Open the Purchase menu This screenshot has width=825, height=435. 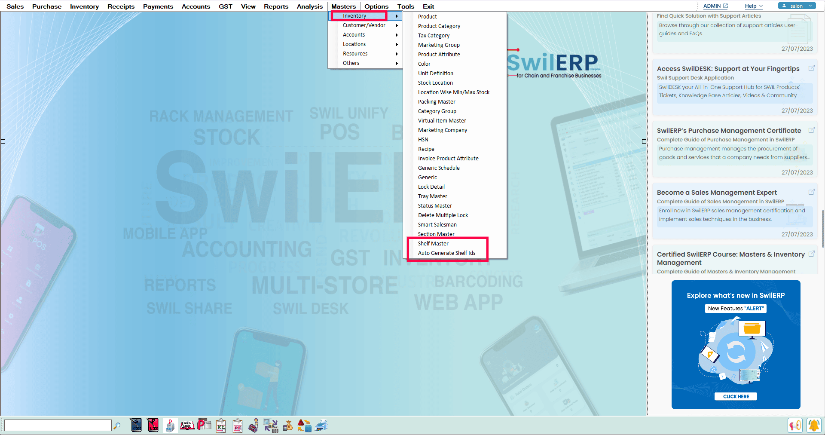(47, 6)
